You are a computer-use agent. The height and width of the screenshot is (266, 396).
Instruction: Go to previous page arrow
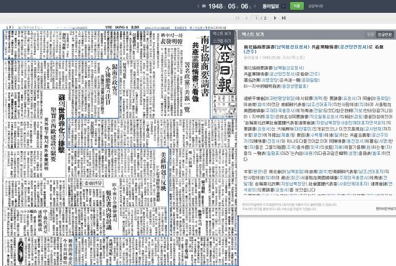[246, 18]
